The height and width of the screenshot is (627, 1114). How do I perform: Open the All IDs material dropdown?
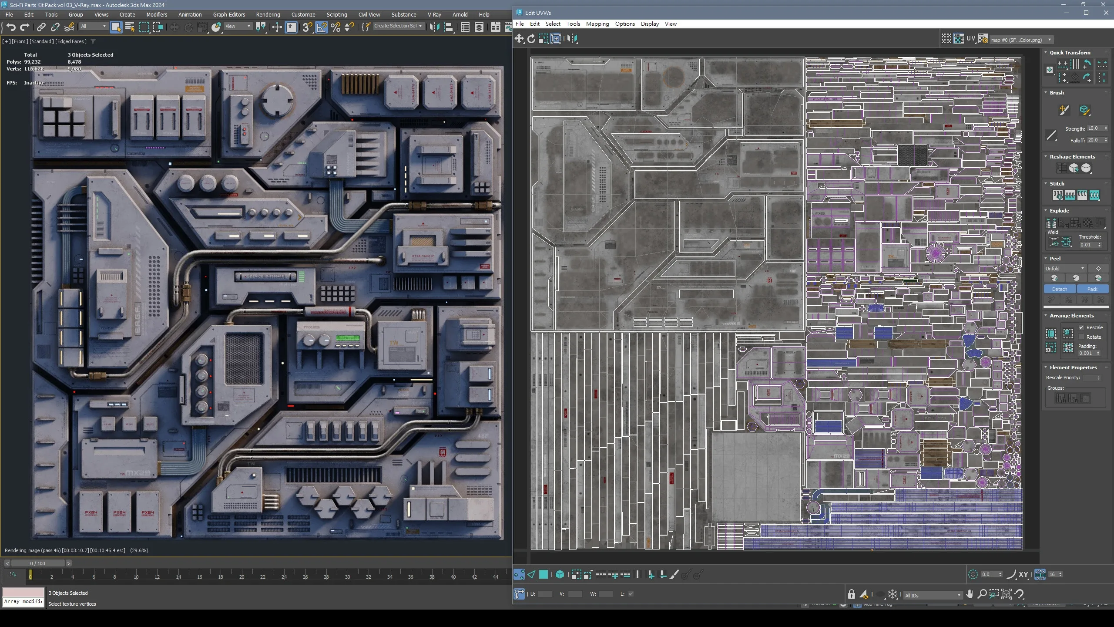click(x=933, y=595)
